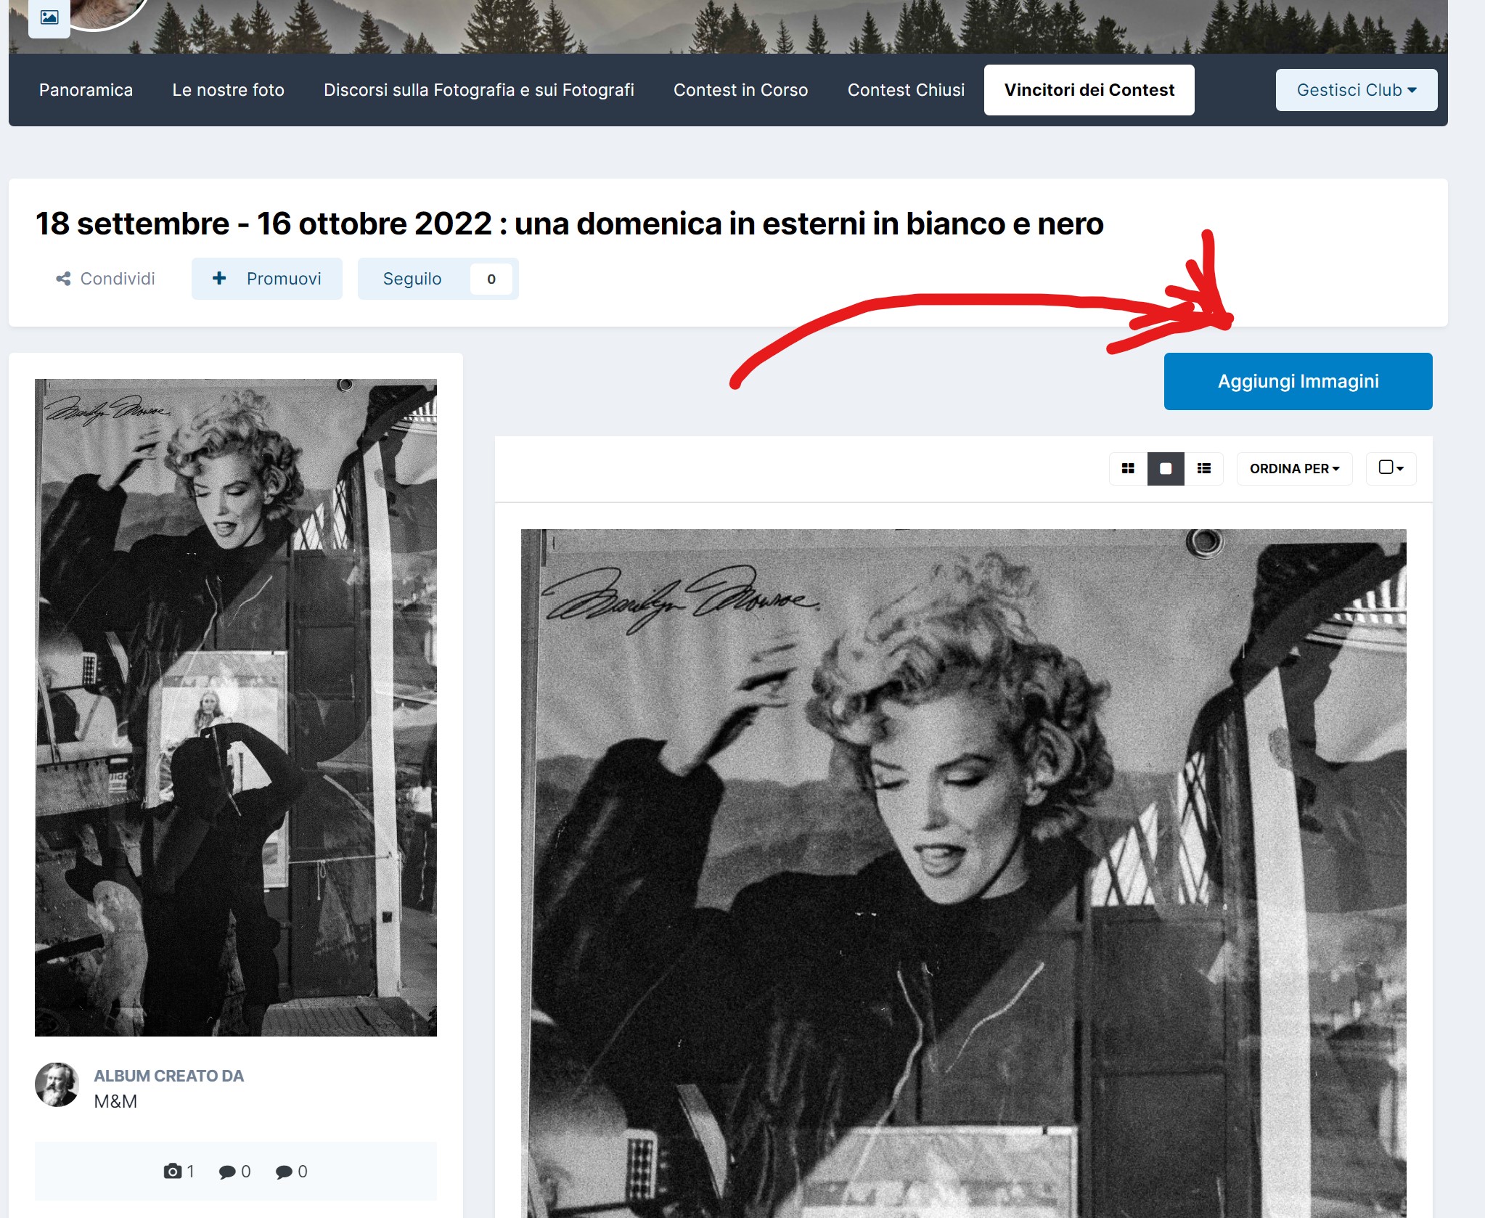1485x1218 pixels.
Task: Select Vincitori dei Contest tab
Action: click(1089, 90)
